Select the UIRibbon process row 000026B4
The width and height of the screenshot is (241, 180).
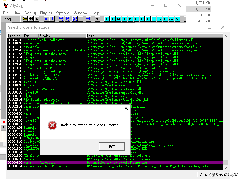[x=115, y=99]
